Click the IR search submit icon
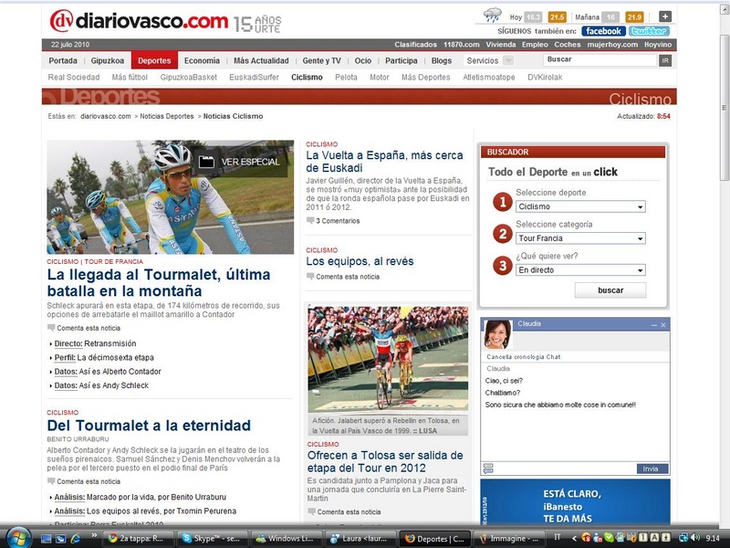The width and height of the screenshot is (730, 548). (x=665, y=60)
